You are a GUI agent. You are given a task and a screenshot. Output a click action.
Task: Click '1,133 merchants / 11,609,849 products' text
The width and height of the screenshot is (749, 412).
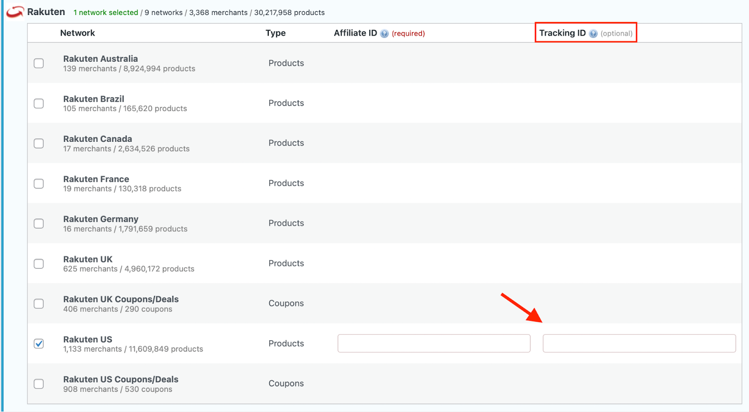click(x=133, y=349)
